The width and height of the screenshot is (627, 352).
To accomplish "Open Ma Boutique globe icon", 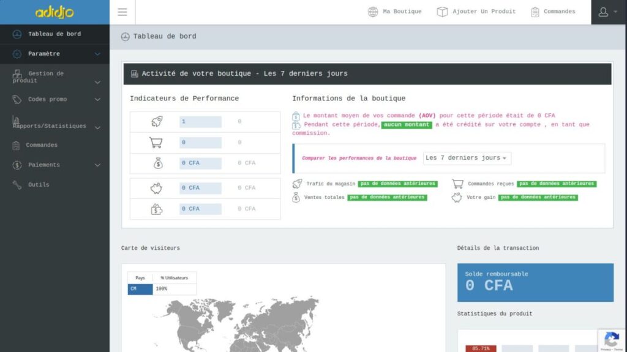I will click(373, 12).
